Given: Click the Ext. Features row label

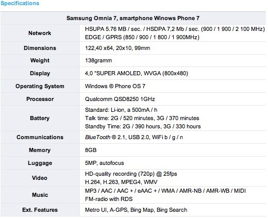Looking at the screenshot, I should click(40, 210).
